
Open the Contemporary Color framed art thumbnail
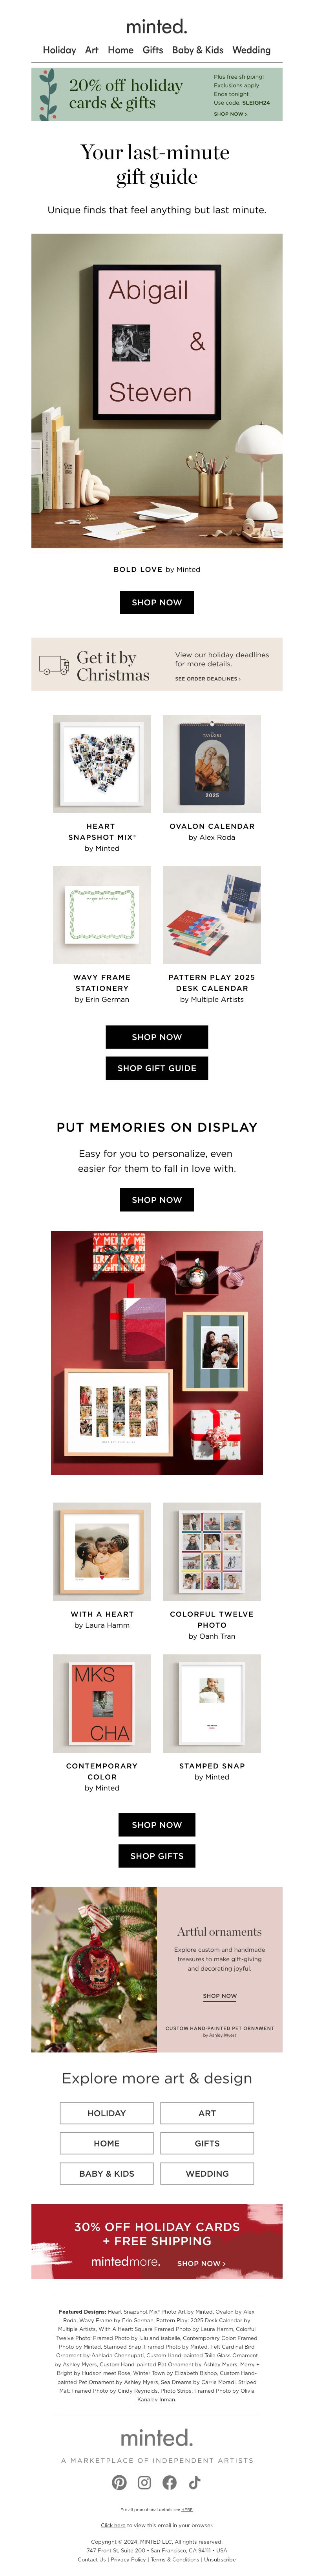pyautogui.click(x=102, y=1703)
